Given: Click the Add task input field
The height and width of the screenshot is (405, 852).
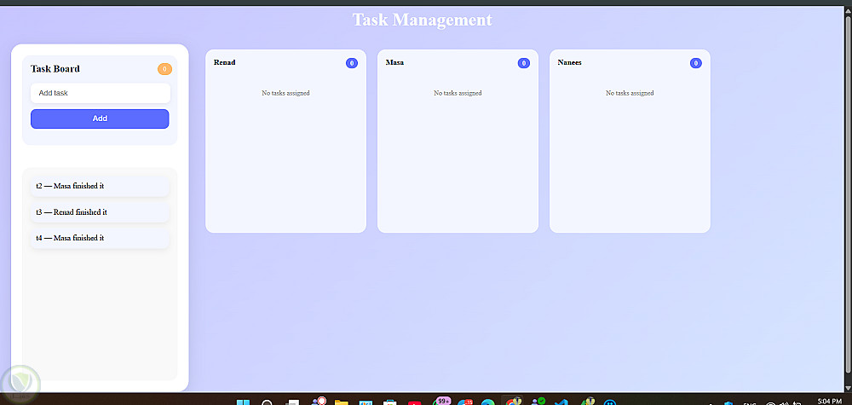Looking at the screenshot, I should (x=101, y=93).
